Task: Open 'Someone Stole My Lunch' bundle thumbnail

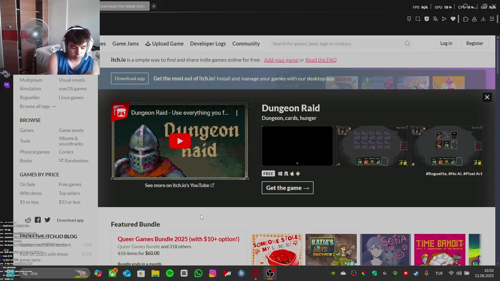Action: (x=277, y=250)
